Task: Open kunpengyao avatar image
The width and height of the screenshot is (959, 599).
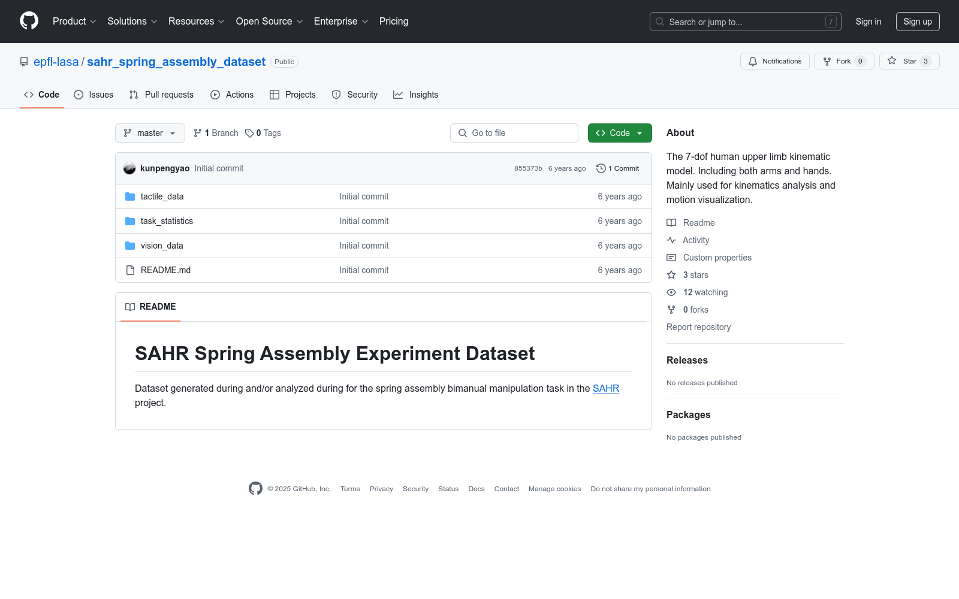Action: pos(129,168)
